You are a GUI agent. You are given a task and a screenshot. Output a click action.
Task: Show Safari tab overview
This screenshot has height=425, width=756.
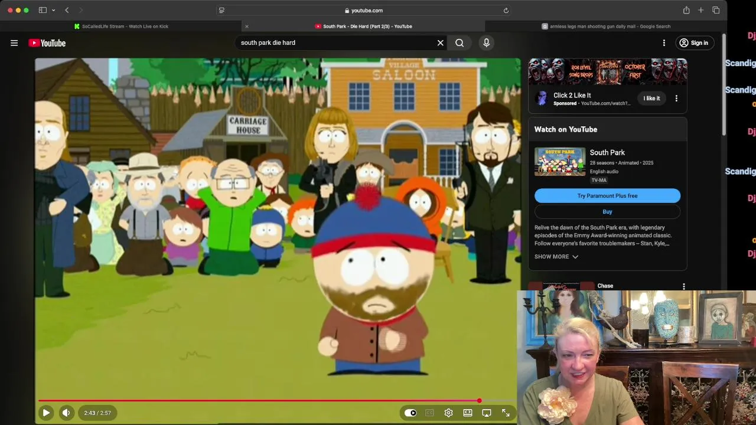coord(716,10)
